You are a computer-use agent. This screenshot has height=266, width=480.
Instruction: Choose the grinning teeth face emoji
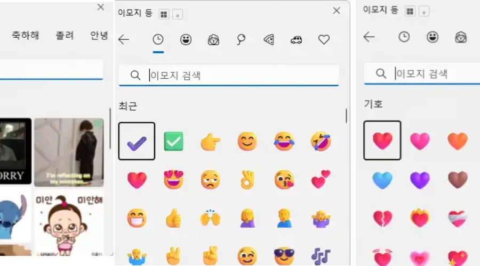(x=137, y=218)
